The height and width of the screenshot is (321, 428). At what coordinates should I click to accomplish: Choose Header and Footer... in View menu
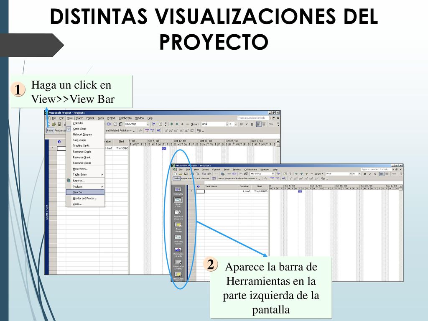coord(85,199)
